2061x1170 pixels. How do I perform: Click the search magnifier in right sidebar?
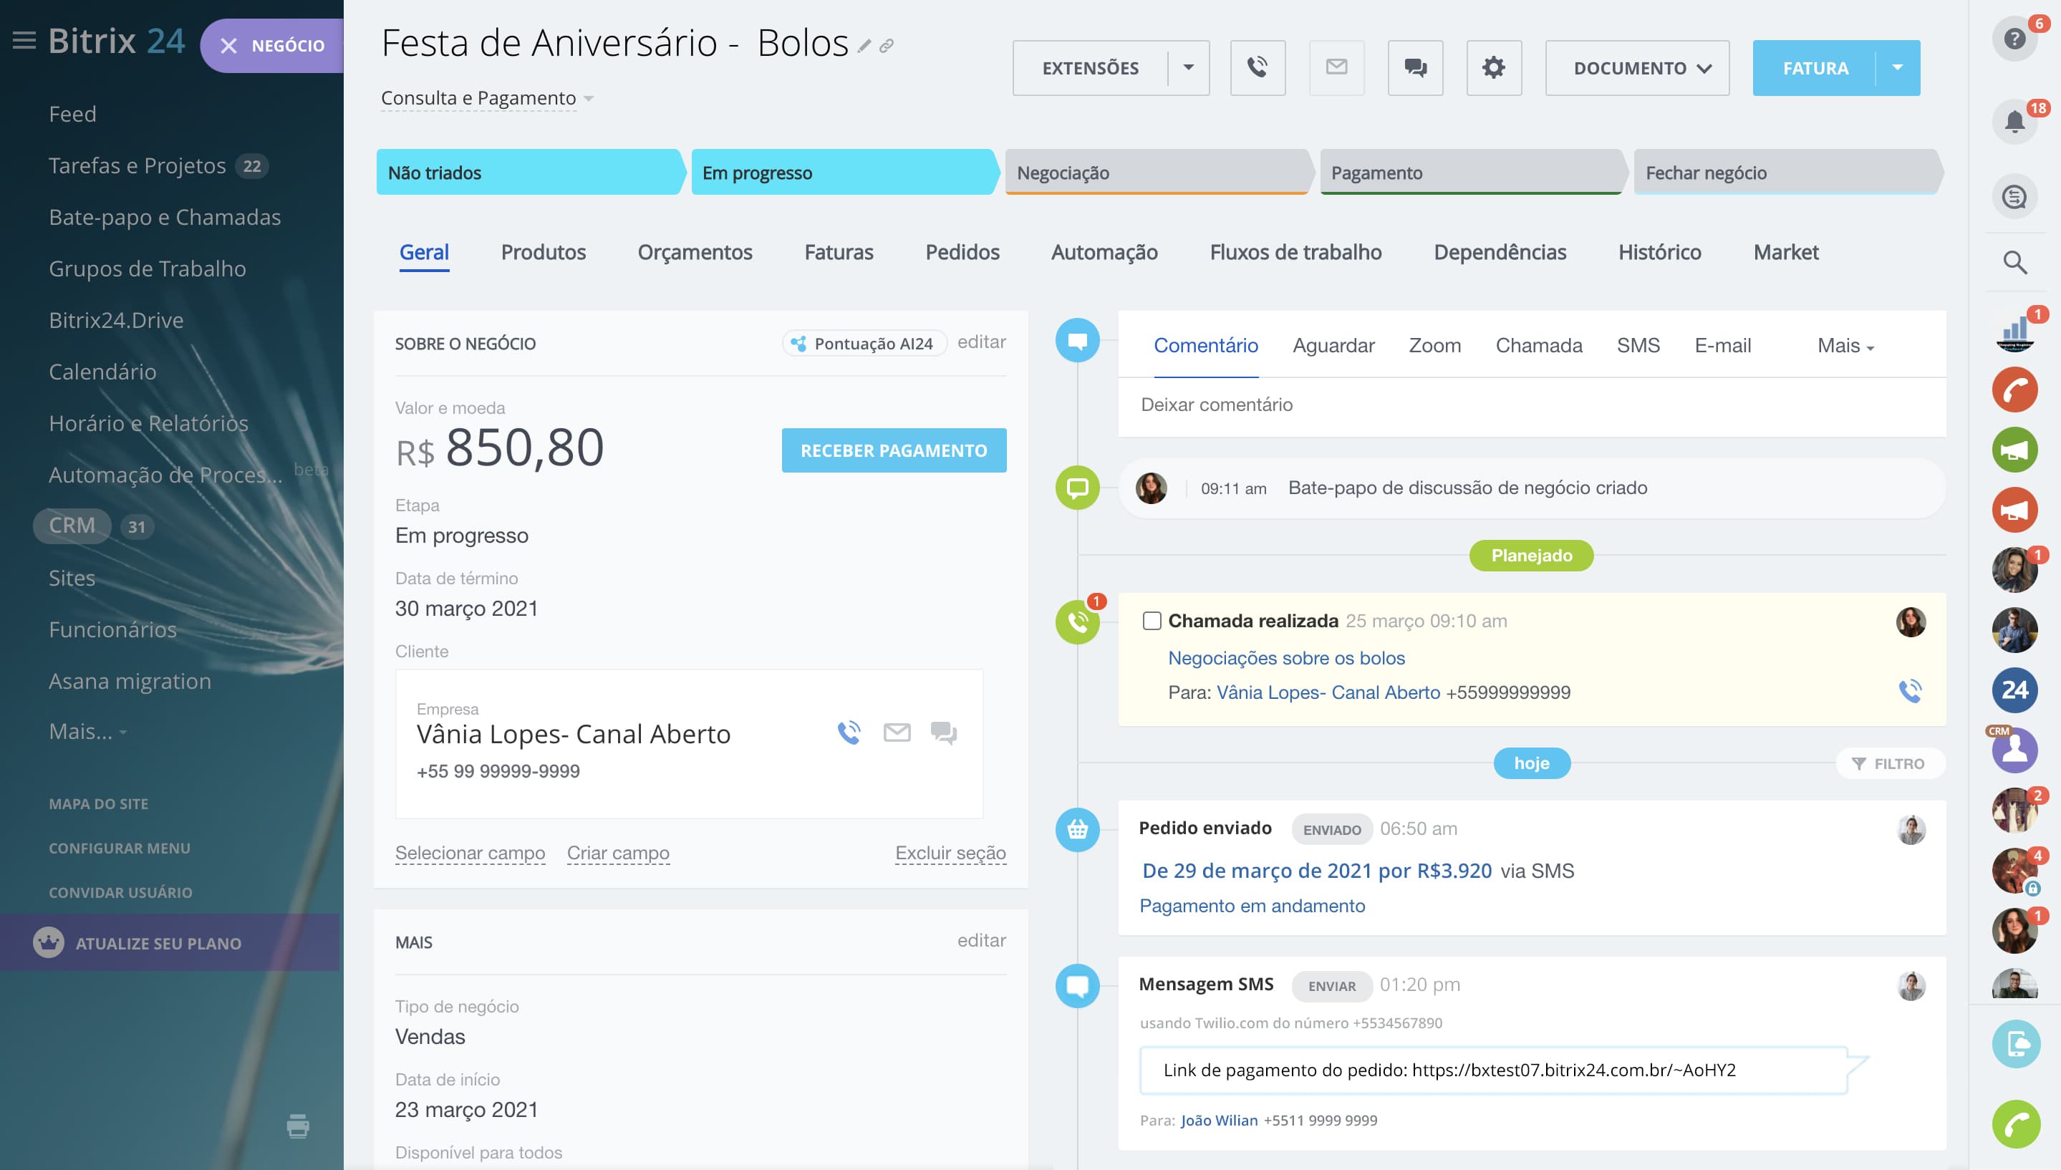(2014, 262)
